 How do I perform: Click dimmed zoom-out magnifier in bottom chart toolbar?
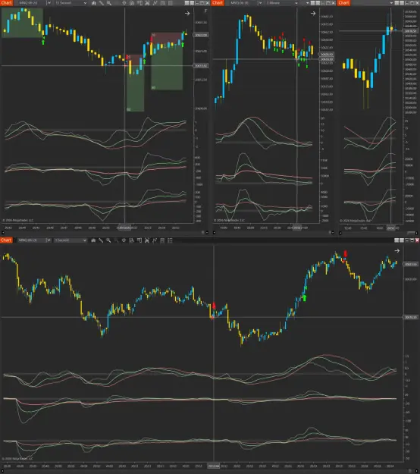tap(116, 240)
